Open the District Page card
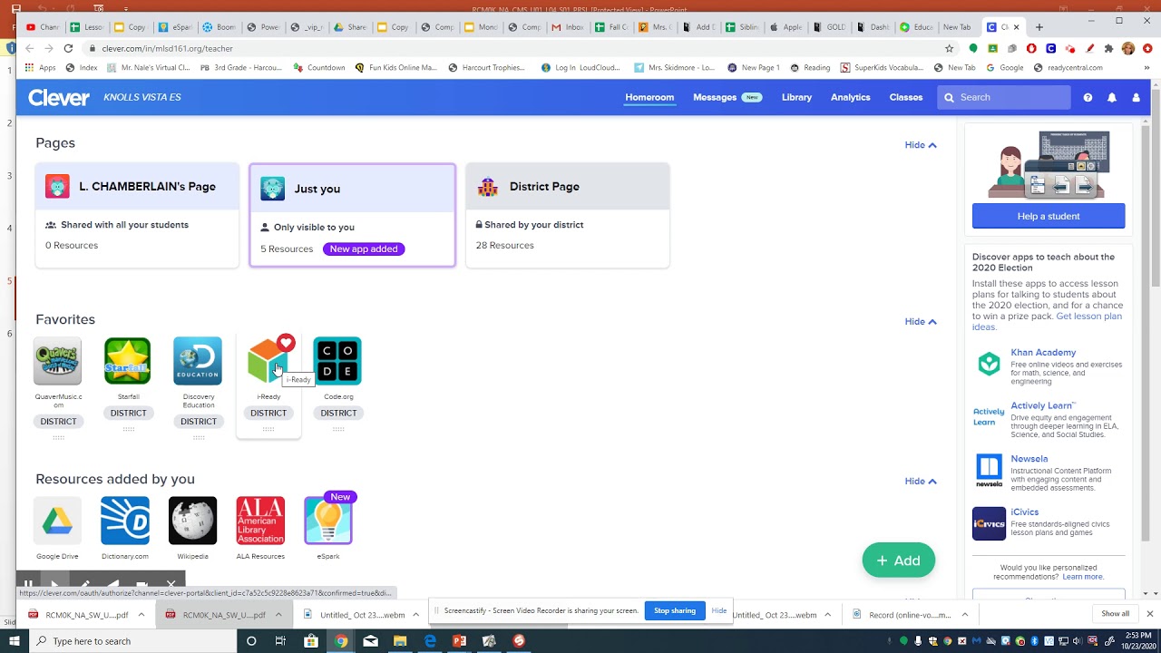 (x=568, y=215)
